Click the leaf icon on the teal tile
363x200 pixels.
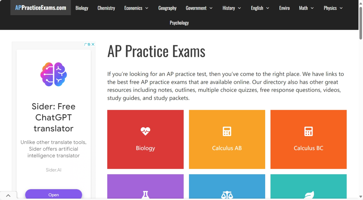[309, 195]
